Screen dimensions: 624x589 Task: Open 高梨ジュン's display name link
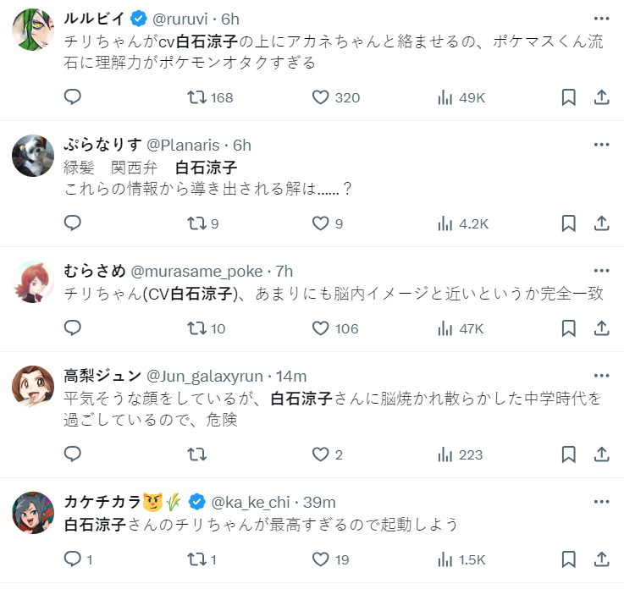click(102, 376)
